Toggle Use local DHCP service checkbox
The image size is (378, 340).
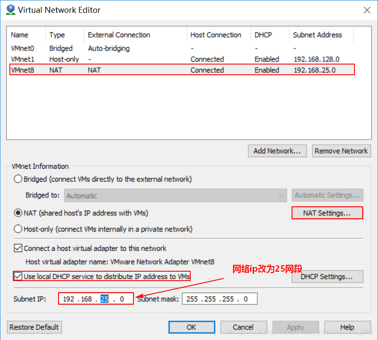[18, 276]
